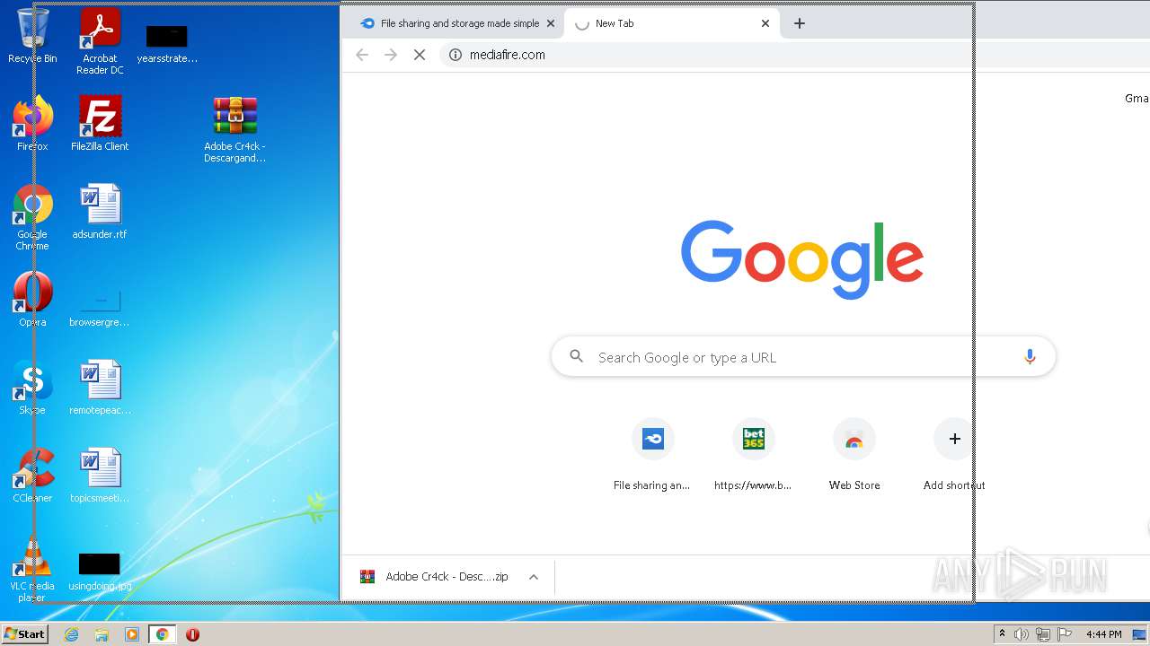Open the Windows Start menu
Screen dimensions: 1150x646
(24, 634)
